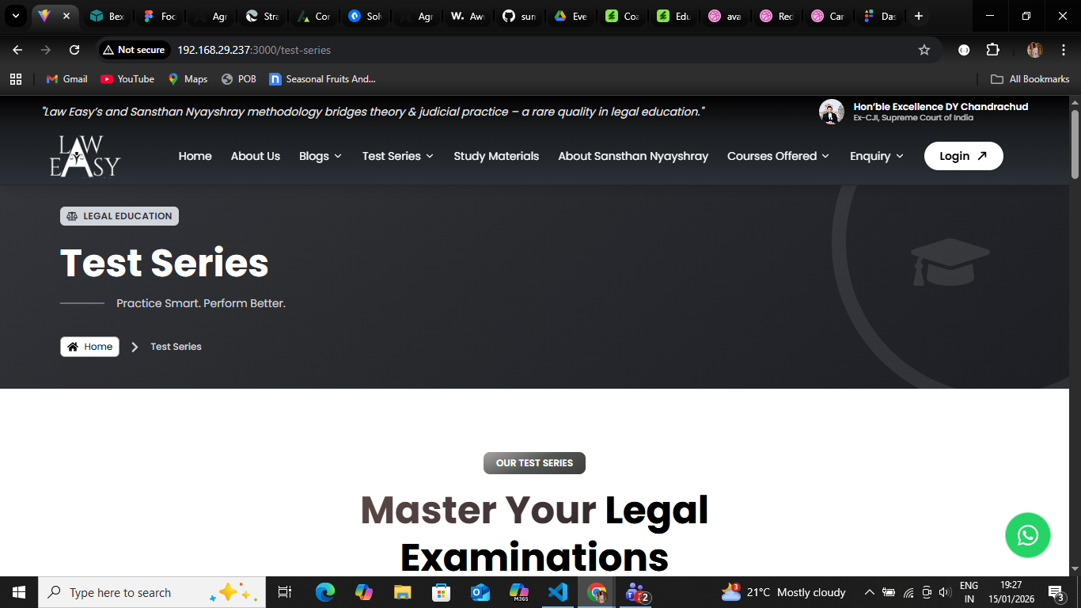The width and height of the screenshot is (1081, 608).
Task: Open Visual Studio Code from the taskbar
Action: tap(558, 592)
